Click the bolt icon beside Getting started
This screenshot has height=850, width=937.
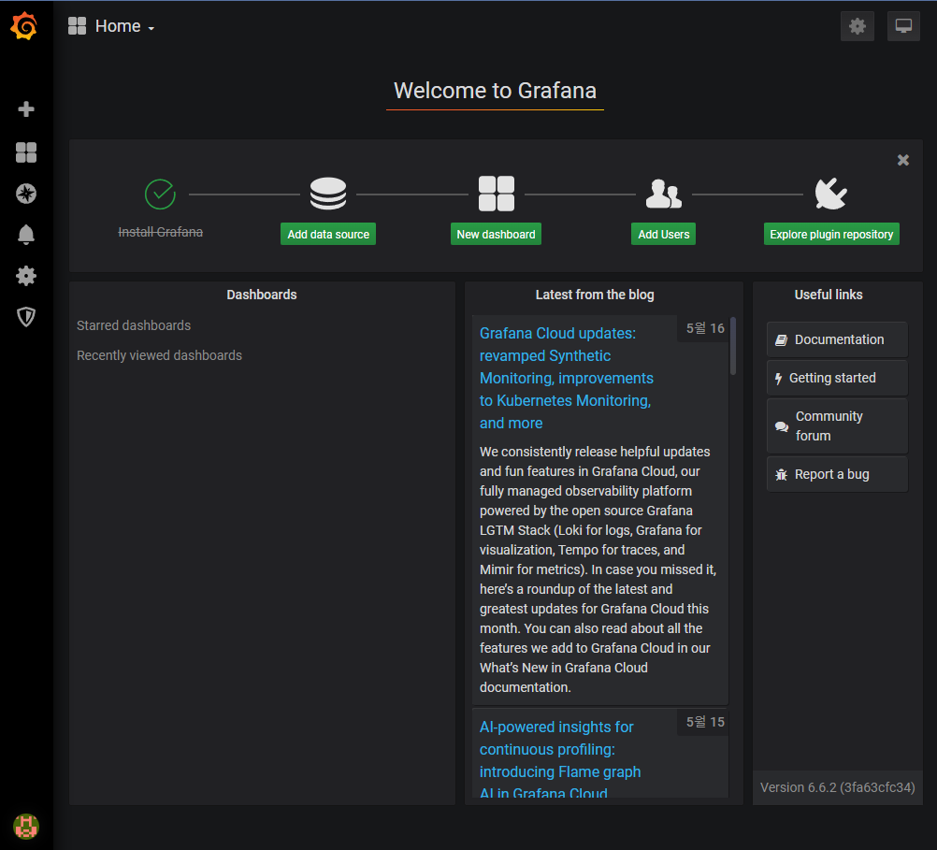coord(778,379)
